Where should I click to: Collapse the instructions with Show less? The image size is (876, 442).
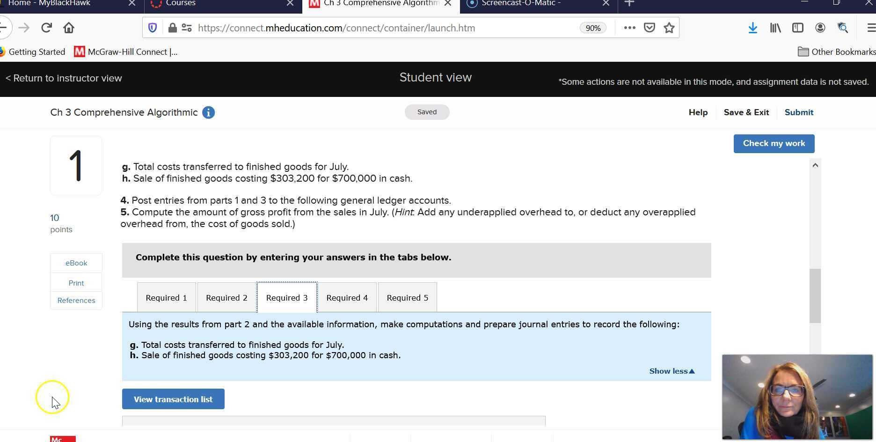coord(672,370)
